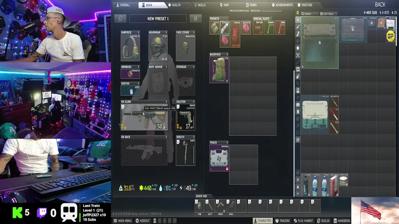Click the New Preset 1 name field
The image size is (399, 224).
[x=158, y=19]
